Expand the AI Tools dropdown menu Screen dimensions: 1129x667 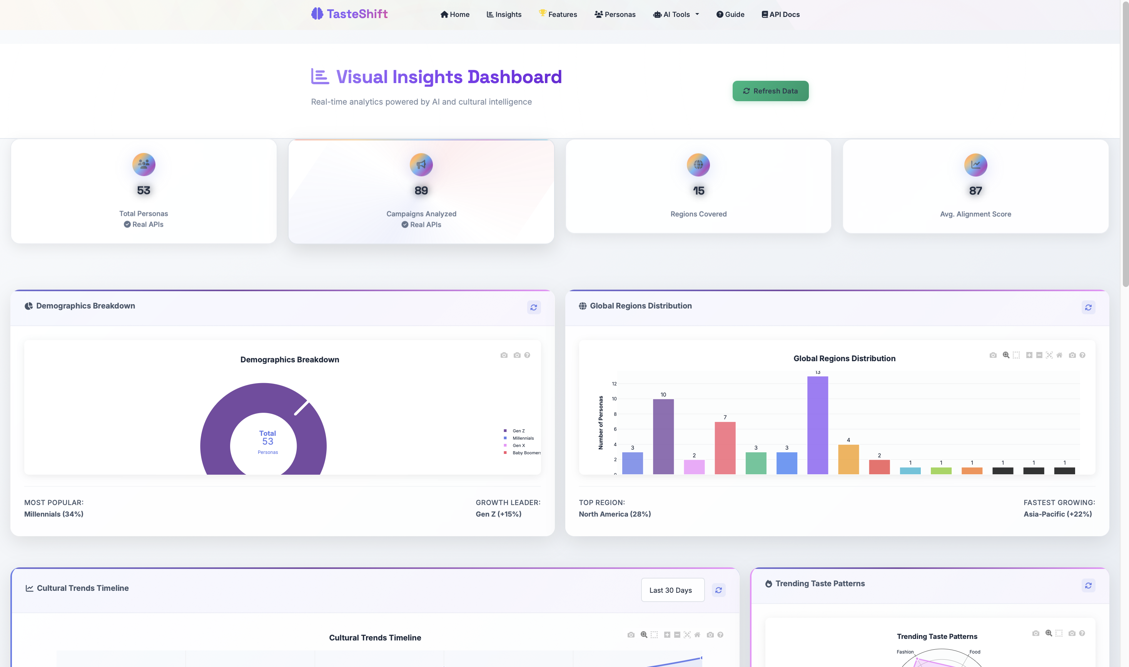(676, 14)
